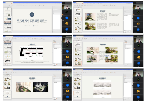Click the highlighted orange ribbon tab in top-left screenshot
147x103 pixels.
[x=12, y=4]
